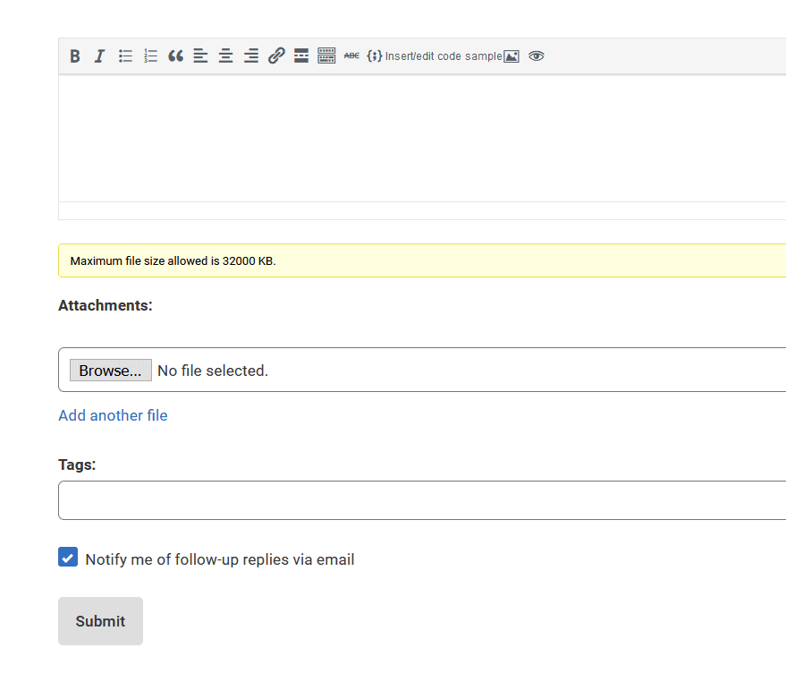Center align the text
This screenshot has height=699, width=786.
point(225,56)
